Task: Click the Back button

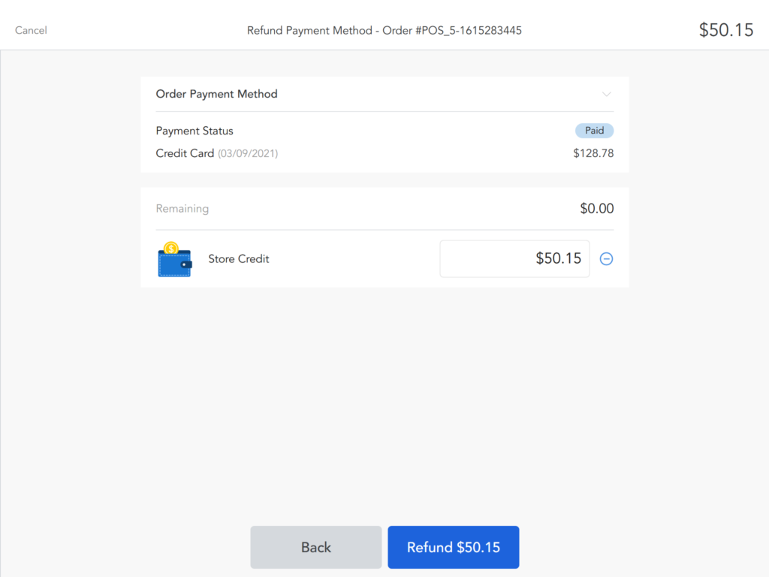Action: pos(315,547)
